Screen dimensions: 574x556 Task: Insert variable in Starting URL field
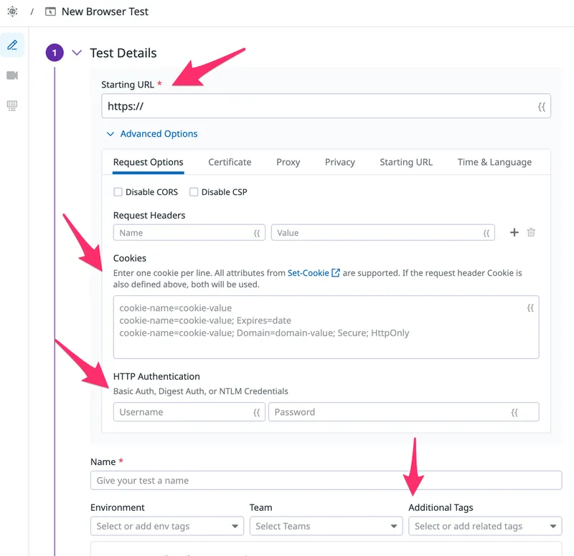coord(542,107)
